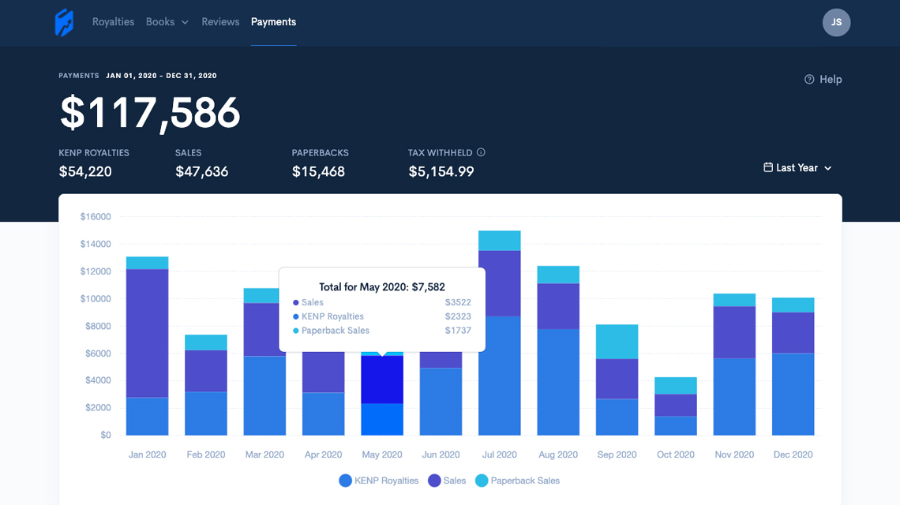Click the Paperback Sales bullet in the tooltip
900x505 pixels.
pos(298,331)
